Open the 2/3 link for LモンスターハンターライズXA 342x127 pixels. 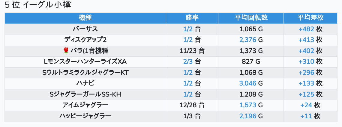188,62
